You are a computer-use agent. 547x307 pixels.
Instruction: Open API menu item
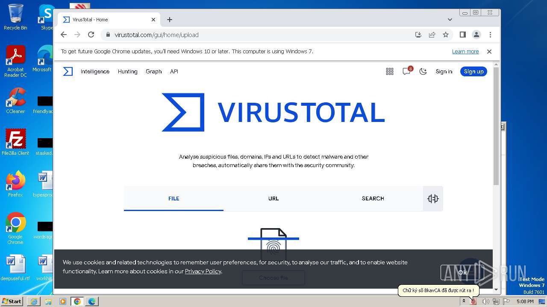(x=174, y=72)
